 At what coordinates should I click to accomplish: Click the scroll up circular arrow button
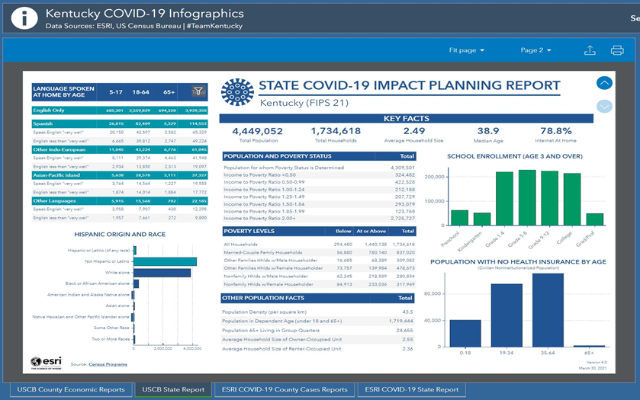point(604,84)
